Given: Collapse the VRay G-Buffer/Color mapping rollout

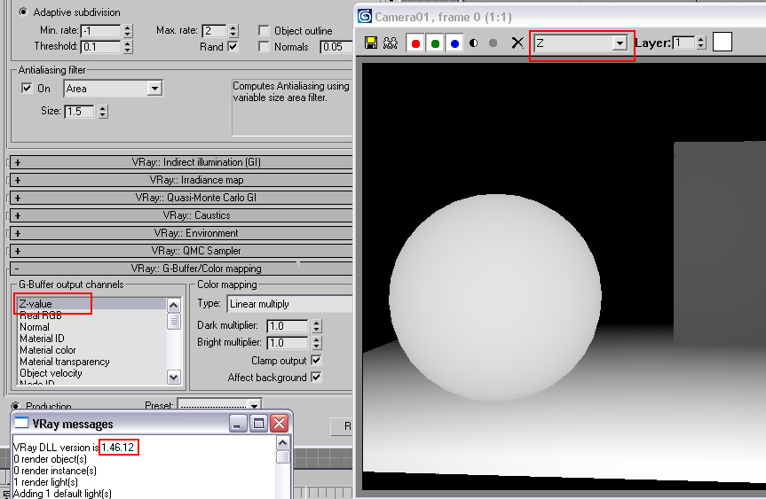Looking at the screenshot, I should click(181, 269).
